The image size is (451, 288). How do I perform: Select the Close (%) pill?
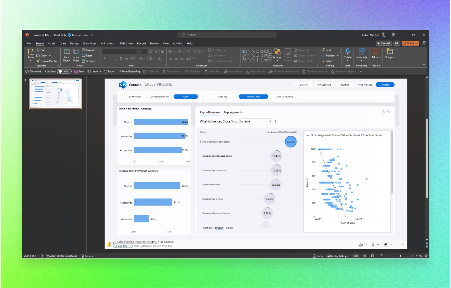(x=223, y=97)
